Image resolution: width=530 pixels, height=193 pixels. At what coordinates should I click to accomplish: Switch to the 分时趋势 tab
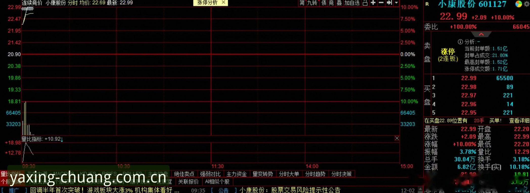315,174
